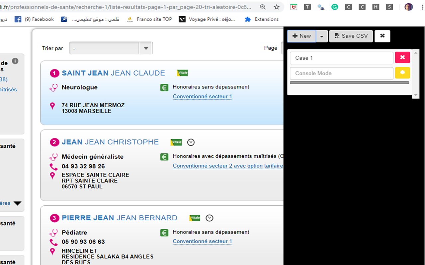This screenshot has width=425, height=265.
Task: Click the Case 1 name field
Action: coord(341,58)
